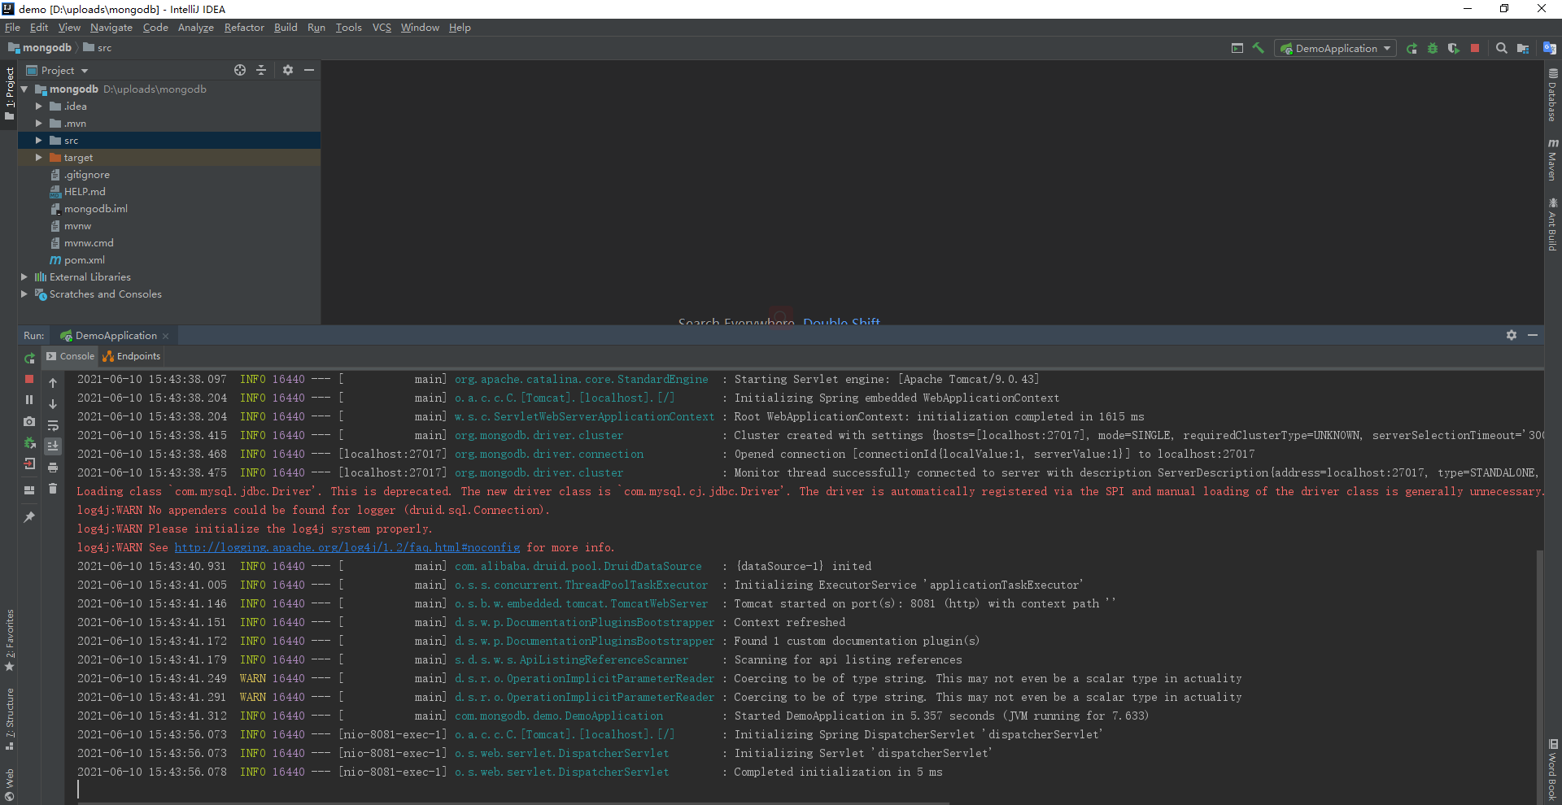Toggle the Database tool window
This screenshot has width=1562, height=805.
1553,95
